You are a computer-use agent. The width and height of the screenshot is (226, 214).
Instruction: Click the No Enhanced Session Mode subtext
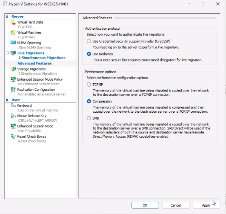click(38, 84)
